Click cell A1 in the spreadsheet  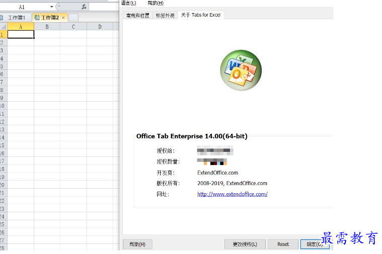pos(21,34)
